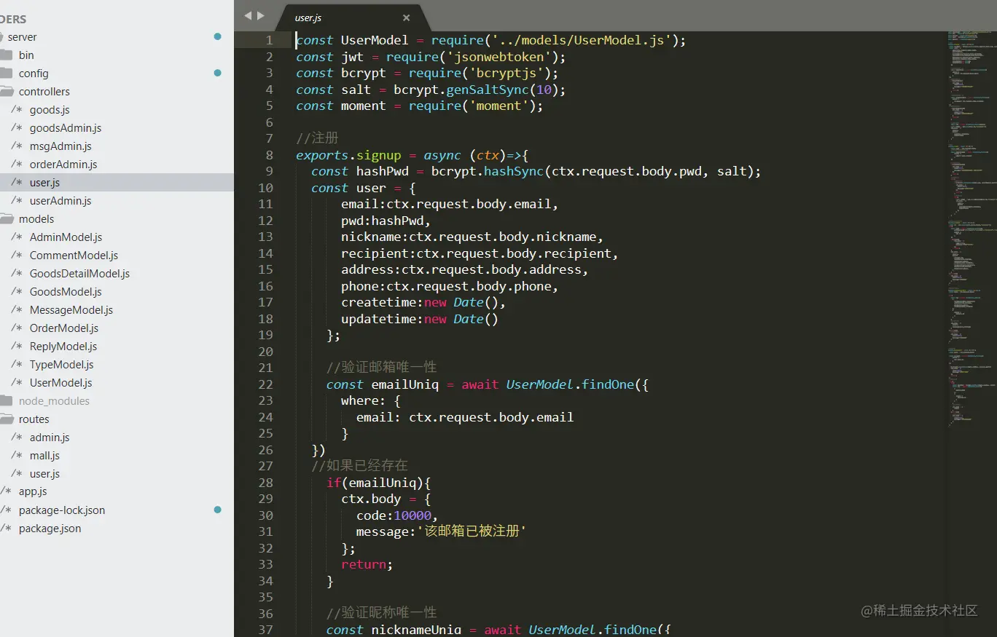Click the file icon beside msgAdmin.js
Screen dimensions: 997x637
pyautogui.click(x=17, y=146)
